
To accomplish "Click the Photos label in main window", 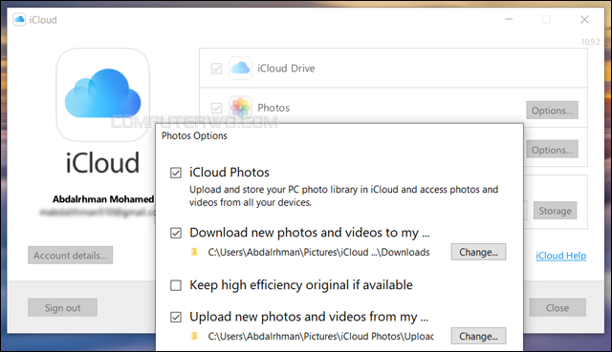I will click(x=273, y=108).
